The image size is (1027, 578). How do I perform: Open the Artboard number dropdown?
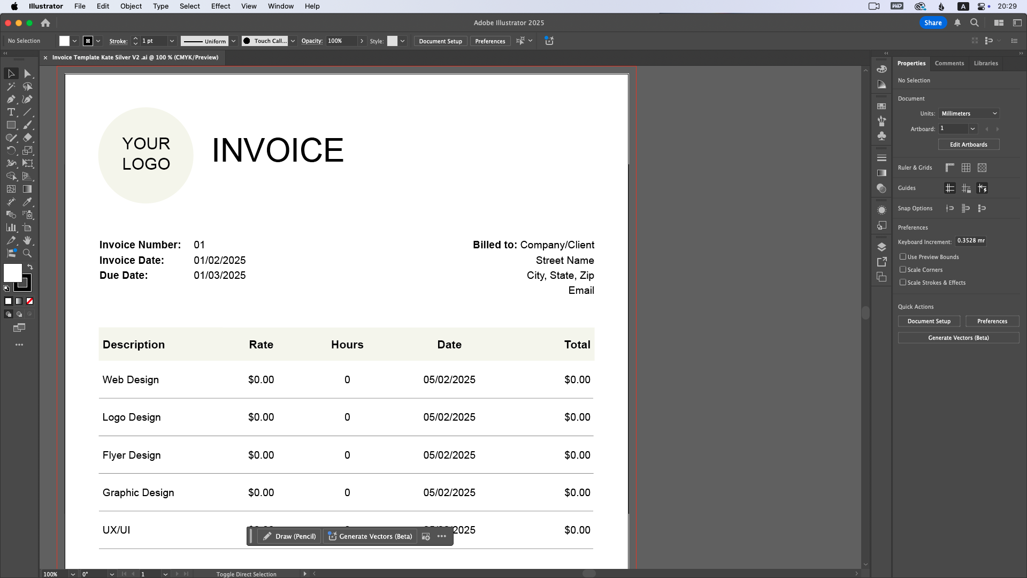click(972, 128)
